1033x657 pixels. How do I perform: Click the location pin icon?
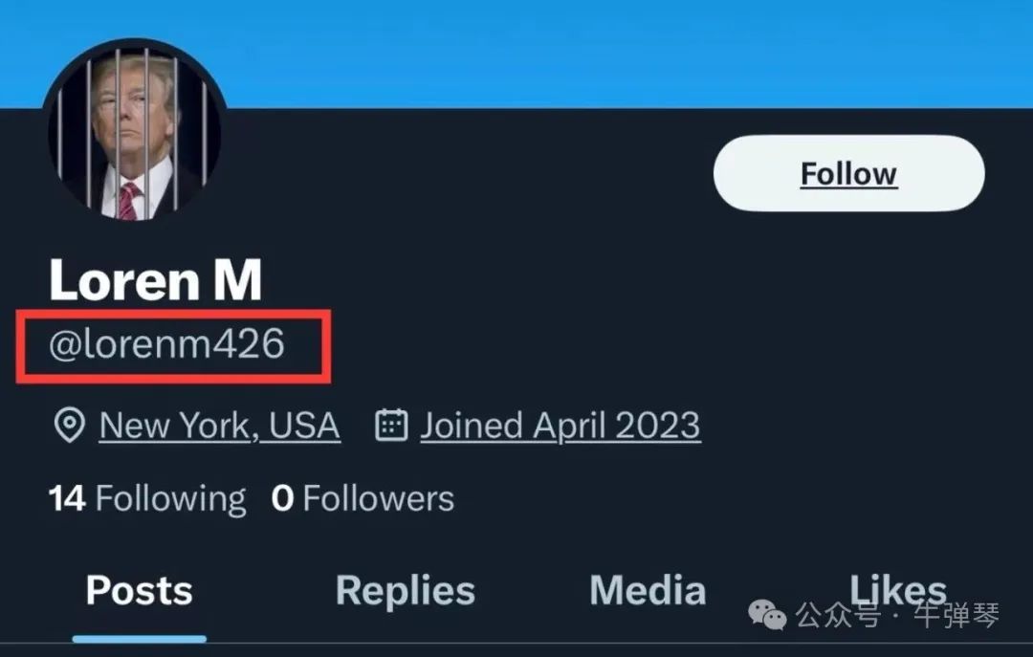click(x=68, y=426)
